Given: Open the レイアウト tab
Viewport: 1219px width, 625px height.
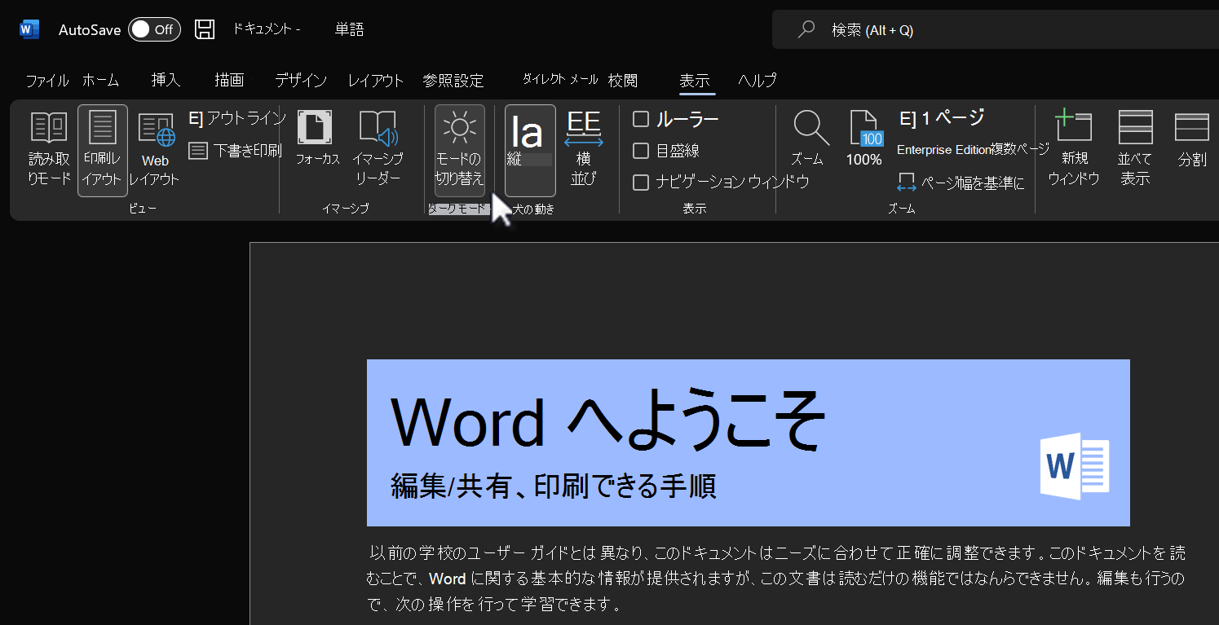Looking at the screenshot, I should tap(376, 81).
